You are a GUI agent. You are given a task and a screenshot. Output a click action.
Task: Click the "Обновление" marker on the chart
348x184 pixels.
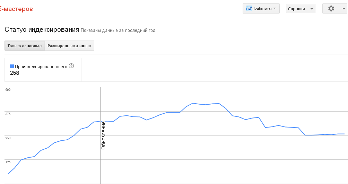tap(103, 135)
